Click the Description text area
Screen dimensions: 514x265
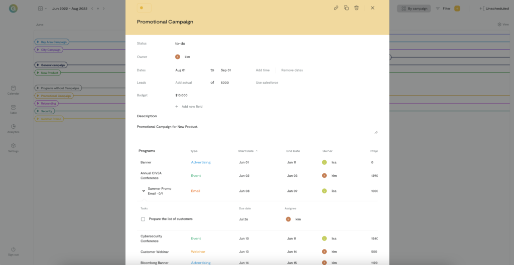[257, 128]
